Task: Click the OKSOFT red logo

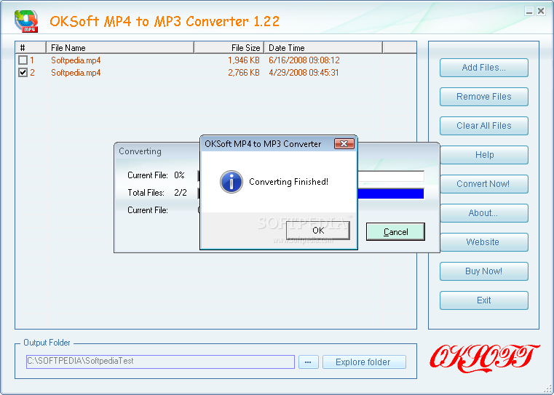Action: click(x=484, y=358)
